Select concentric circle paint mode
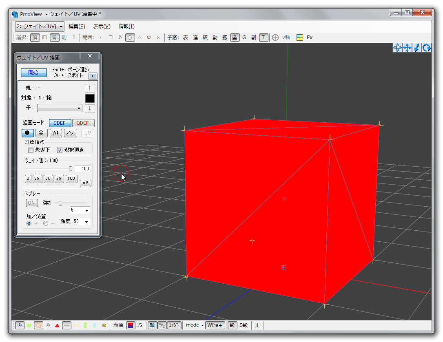This screenshot has width=443, height=342. coord(41,133)
